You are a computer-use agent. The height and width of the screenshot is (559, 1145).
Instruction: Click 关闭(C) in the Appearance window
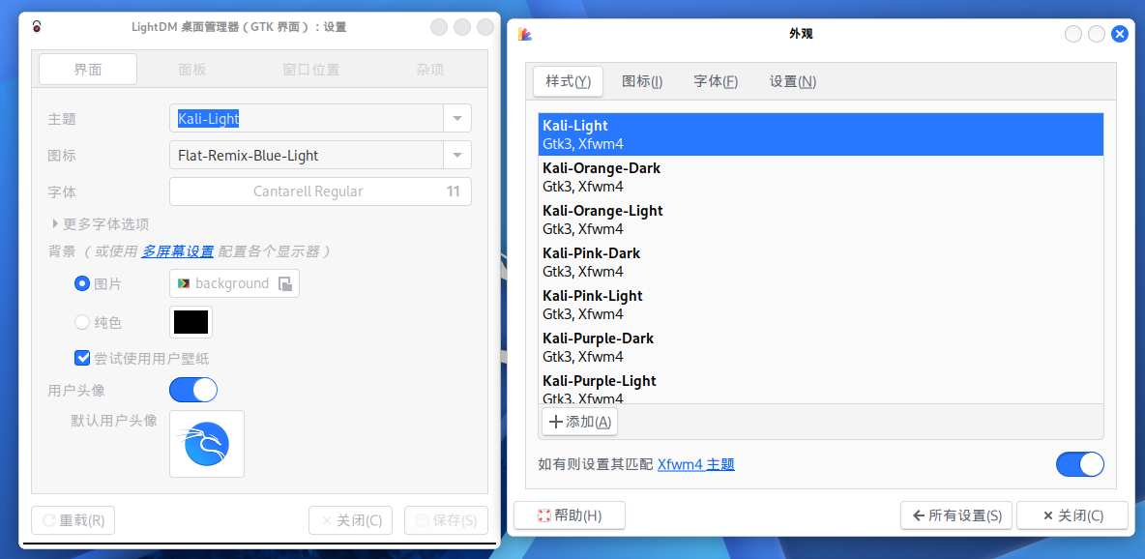coord(1072,515)
